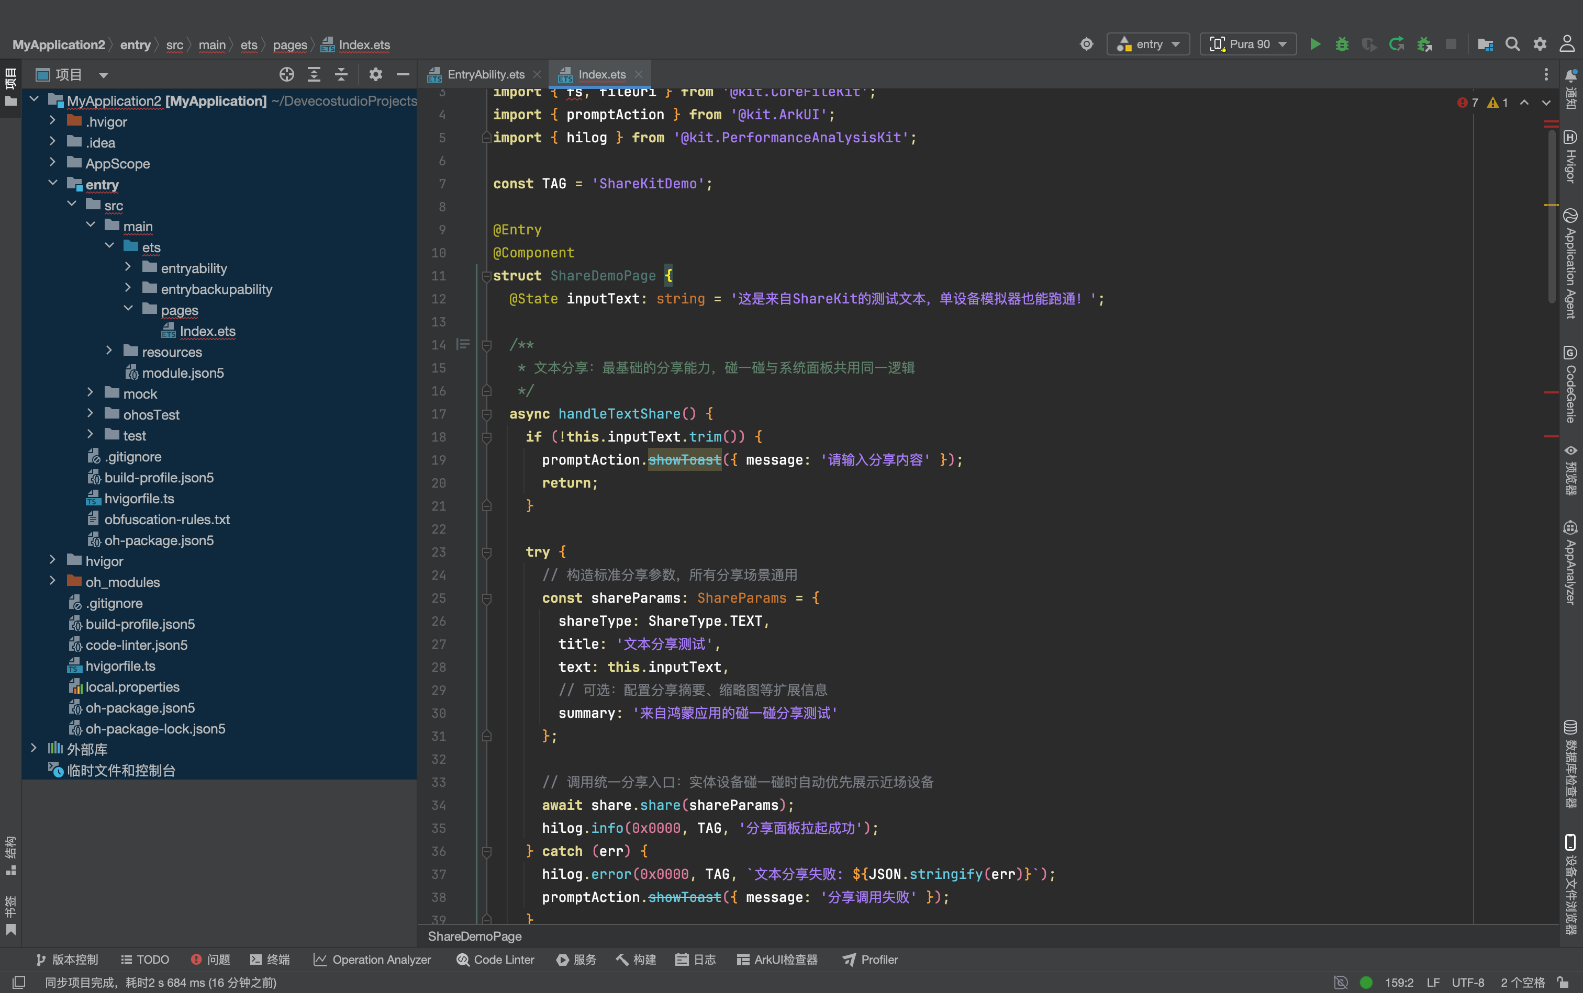The image size is (1583, 993).
Task: Open the Code Linter tool window
Action: click(495, 960)
